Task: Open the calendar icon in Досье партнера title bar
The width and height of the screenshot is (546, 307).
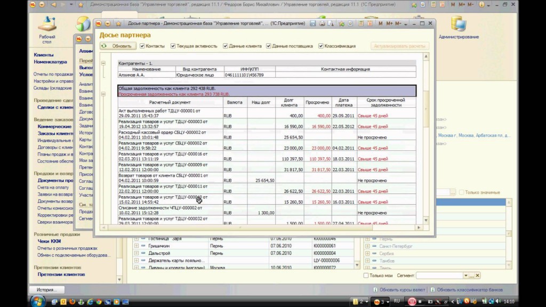Action: pos(370,23)
